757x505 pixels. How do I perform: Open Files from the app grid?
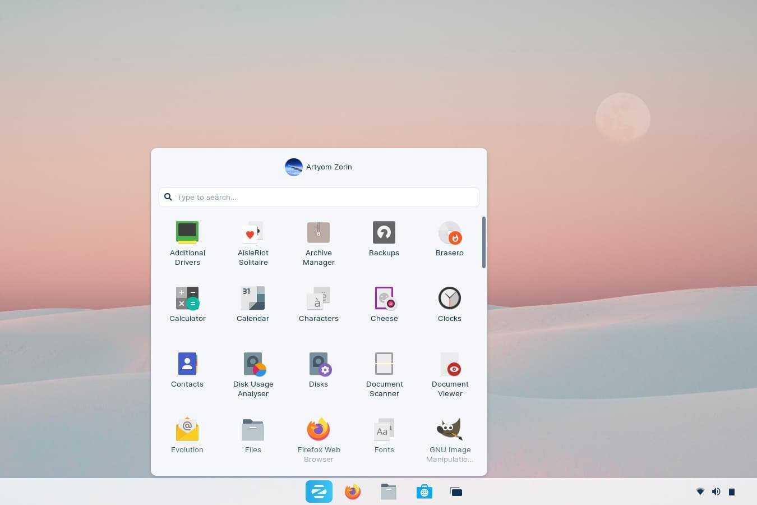point(253,436)
